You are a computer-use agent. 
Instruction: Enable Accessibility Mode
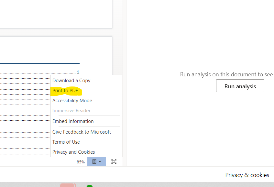(72, 100)
